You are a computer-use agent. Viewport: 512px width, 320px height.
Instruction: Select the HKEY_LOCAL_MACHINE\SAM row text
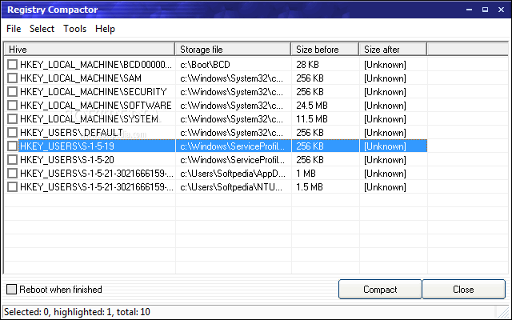[x=81, y=78]
